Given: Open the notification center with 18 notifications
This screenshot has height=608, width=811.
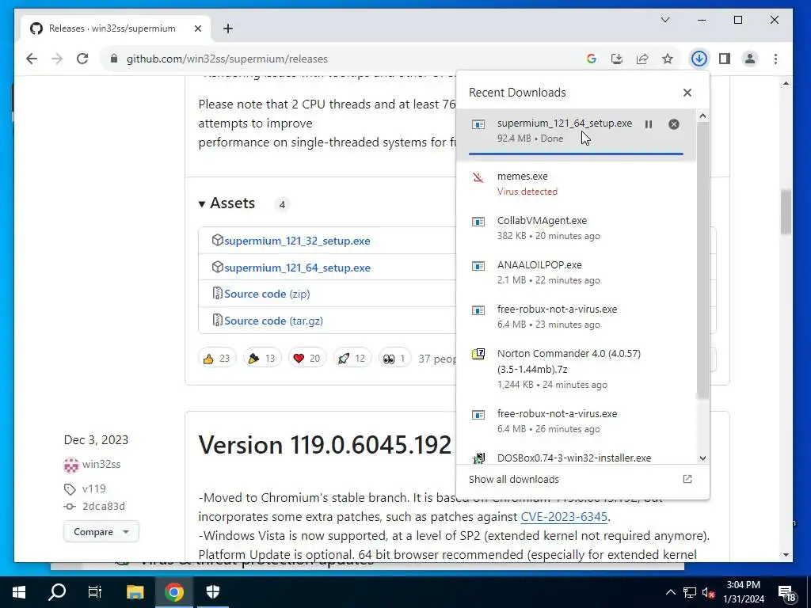Looking at the screenshot, I should [x=787, y=592].
